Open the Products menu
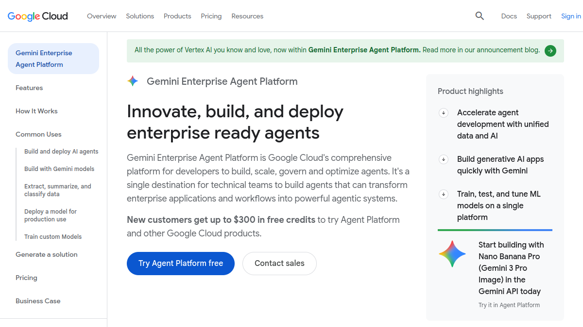The height and width of the screenshot is (327, 583). 177,16
